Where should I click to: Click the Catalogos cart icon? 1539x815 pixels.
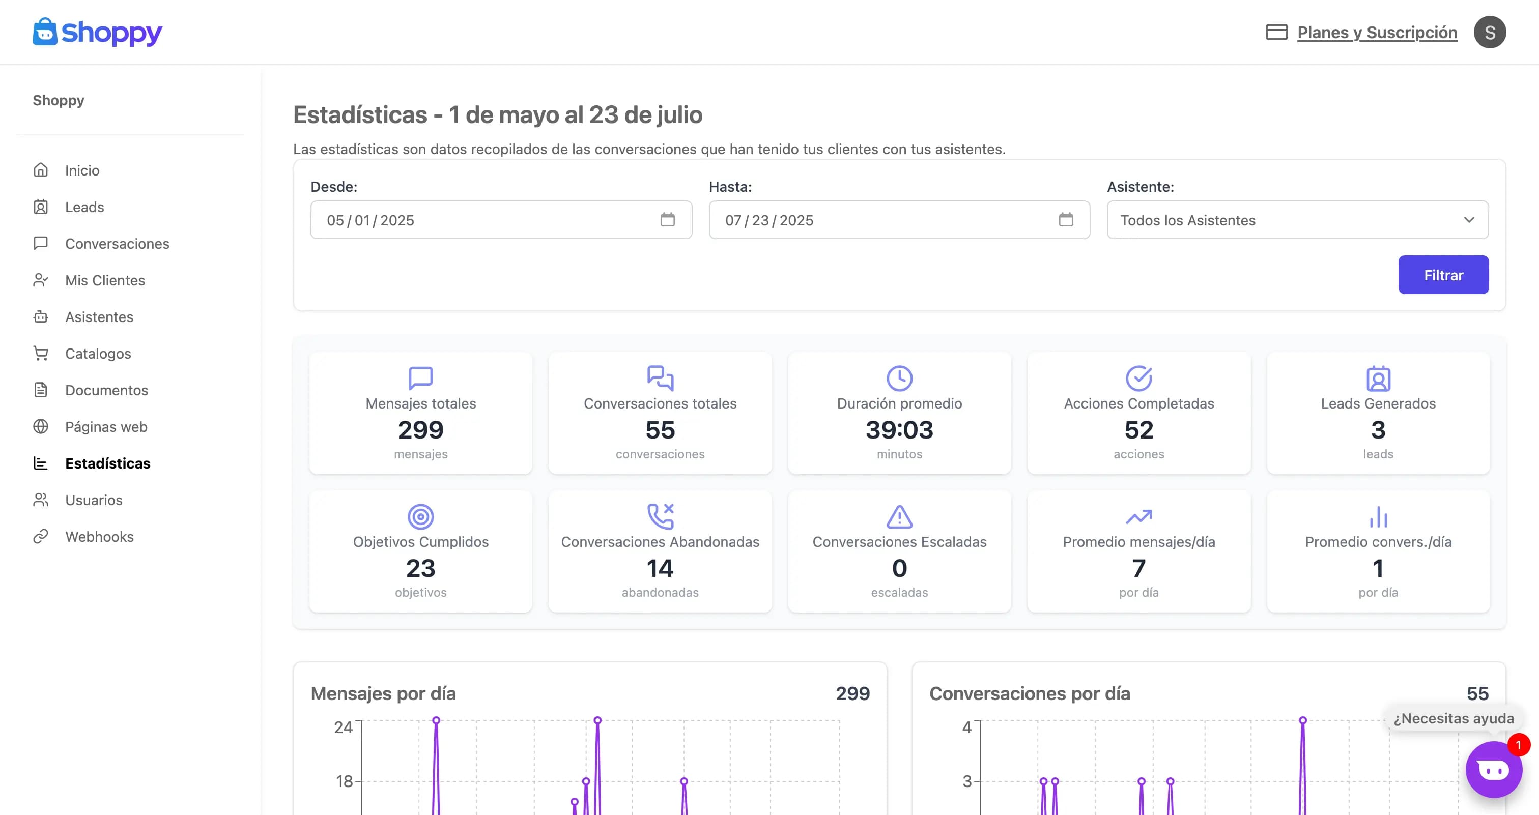pos(41,354)
